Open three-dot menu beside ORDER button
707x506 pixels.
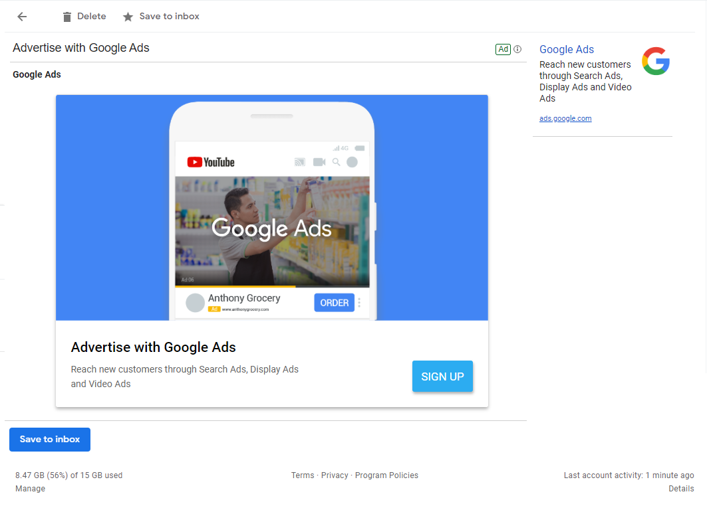[359, 303]
